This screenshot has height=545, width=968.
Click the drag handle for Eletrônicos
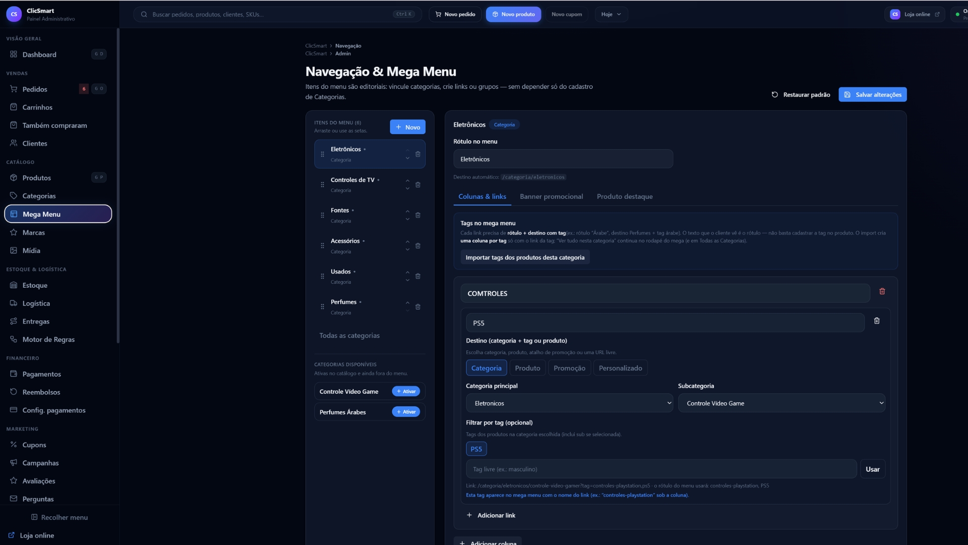[x=323, y=154]
